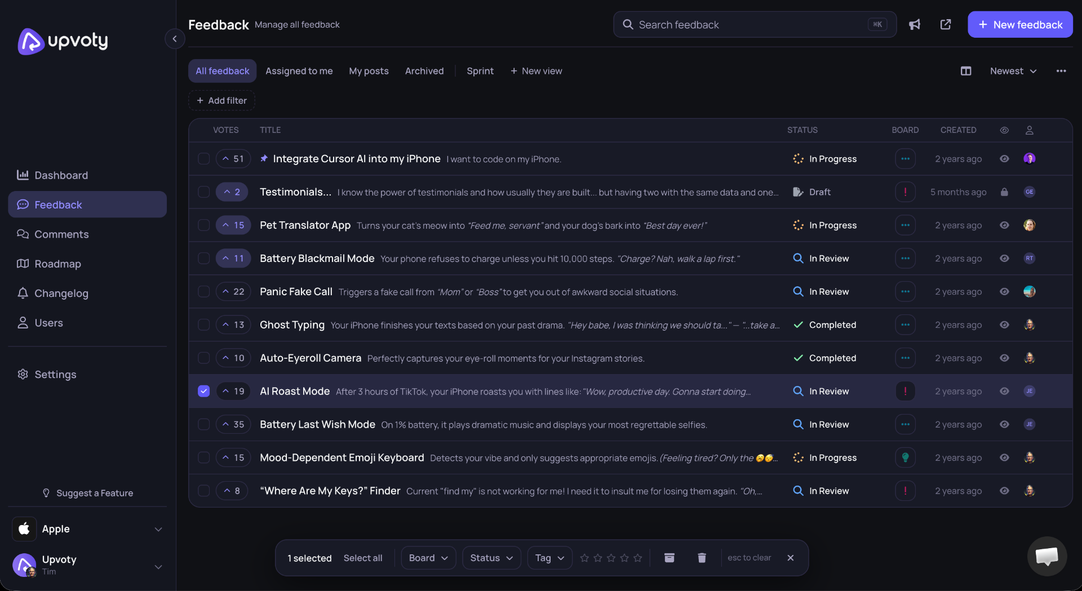Open Changelog in the sidebar
Screen dimensions: 1082x591
tap(87, 294)
